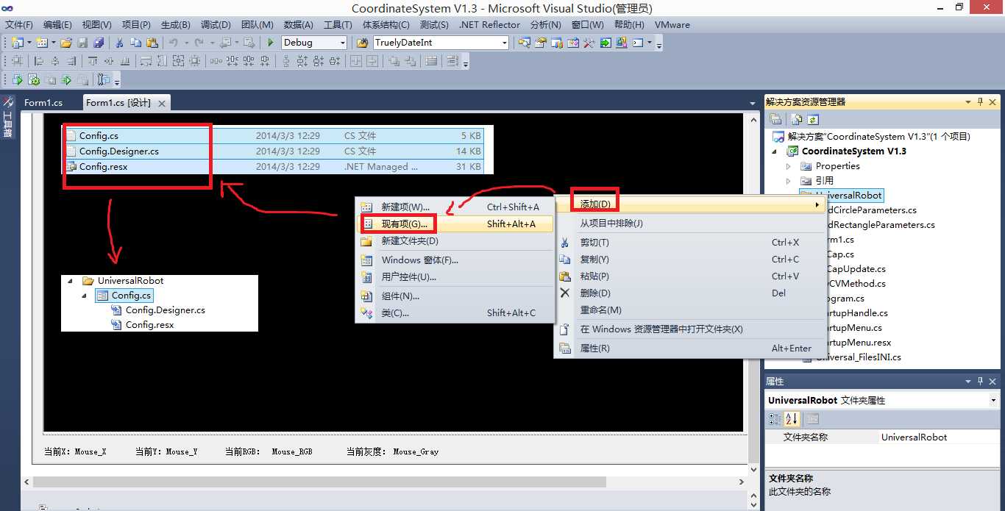Screen dimensions: 1005x511
Task: Click the 文件夹名称 value field UniversalRobot
Action: coord(940,437)
